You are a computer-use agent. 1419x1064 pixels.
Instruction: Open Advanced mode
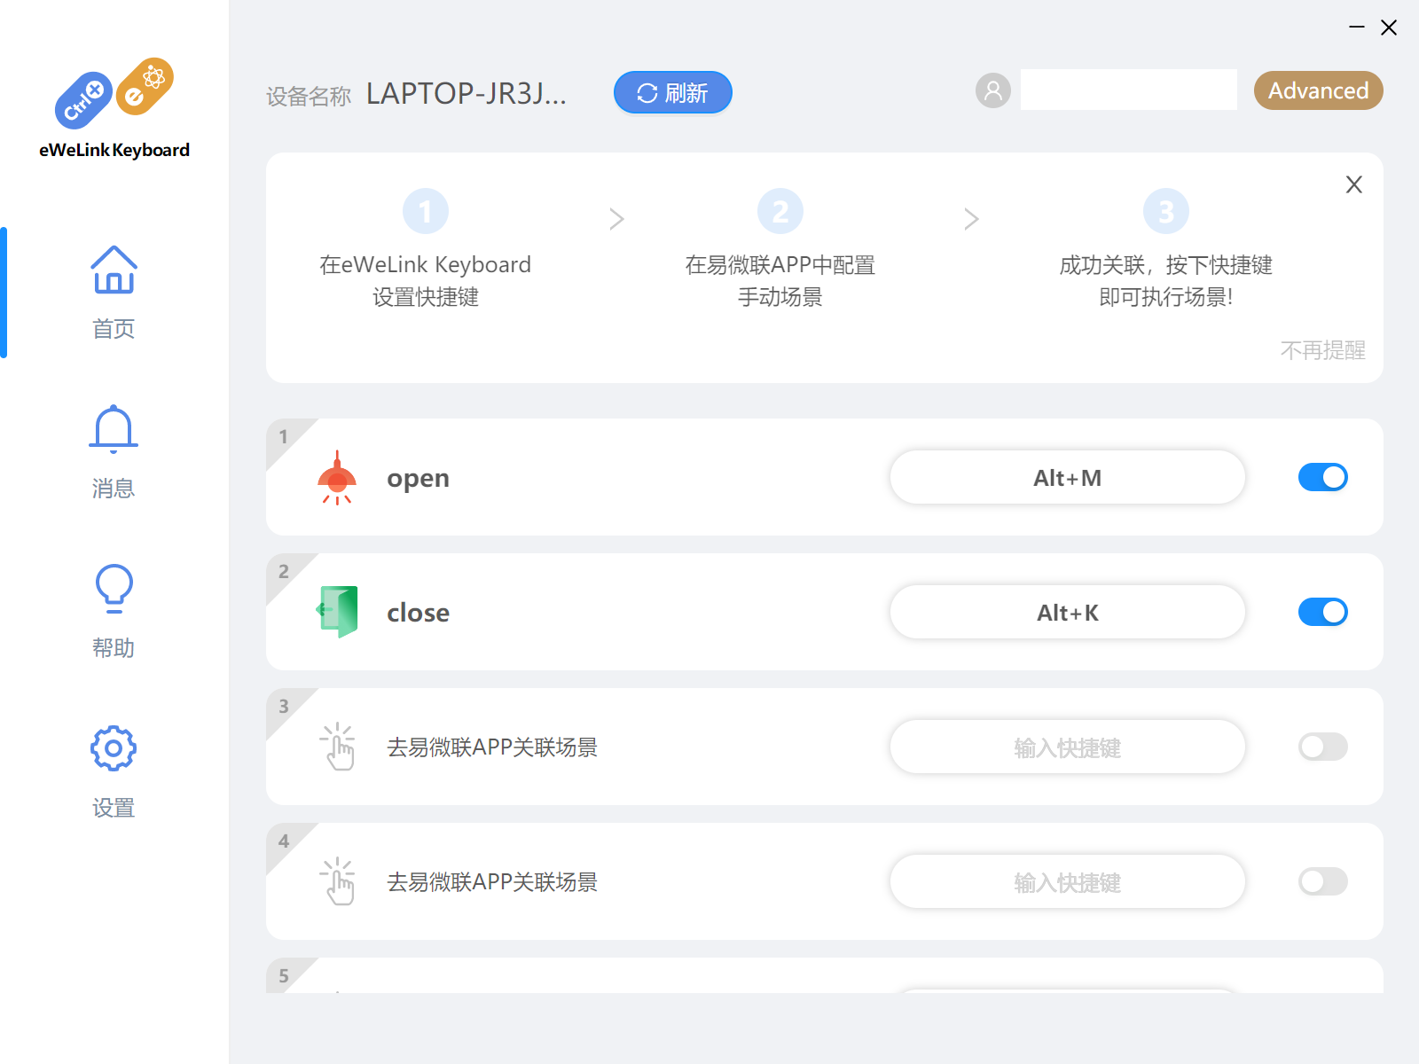click(x=1318, y=90)
